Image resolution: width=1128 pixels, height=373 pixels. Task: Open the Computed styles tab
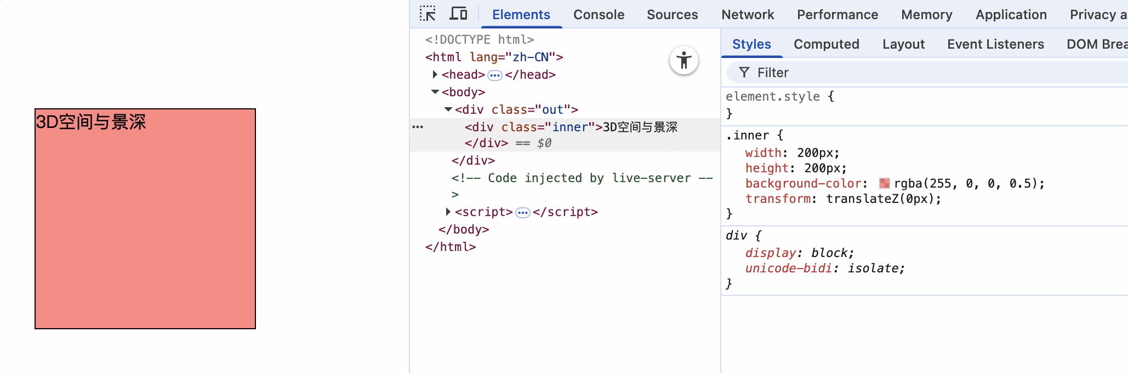(826, 44)
